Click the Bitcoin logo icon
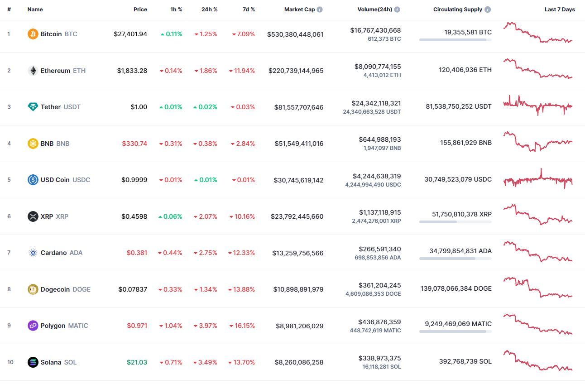The width and height of the screenshot is (585, 384). [x=33, y=34]
